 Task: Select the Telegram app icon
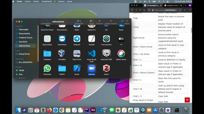(x=77, y=39)
